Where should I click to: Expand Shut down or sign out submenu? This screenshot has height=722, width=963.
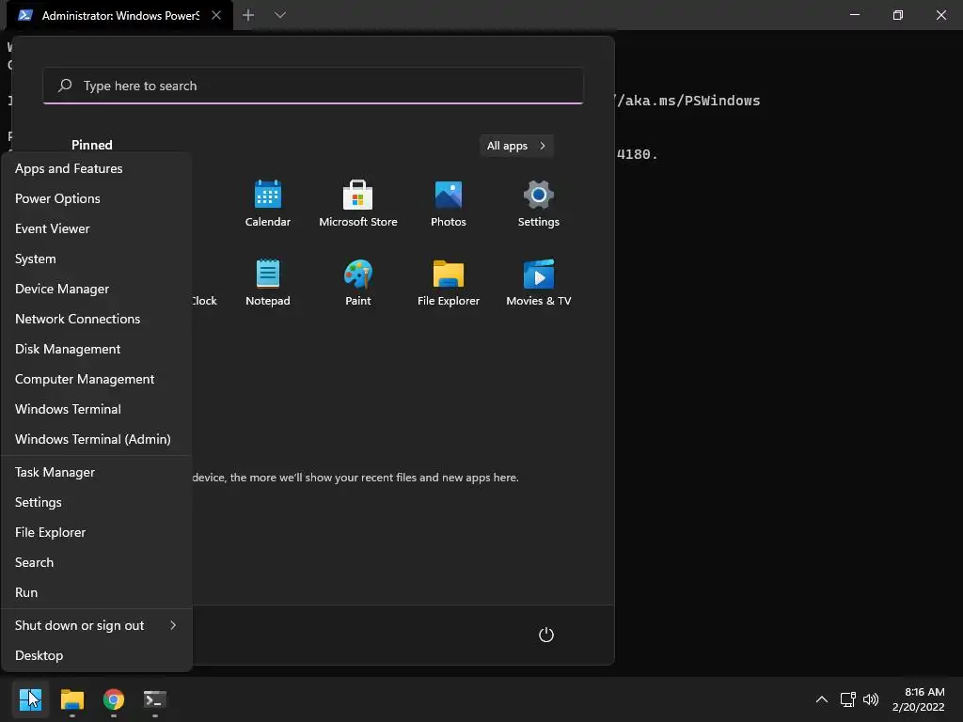coord(97,625)
